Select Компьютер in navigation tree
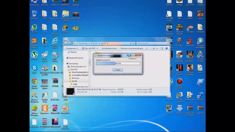Image resolution: width=235 pixels, height=132 pixels. pyautogui.click(x=72, y=63)
